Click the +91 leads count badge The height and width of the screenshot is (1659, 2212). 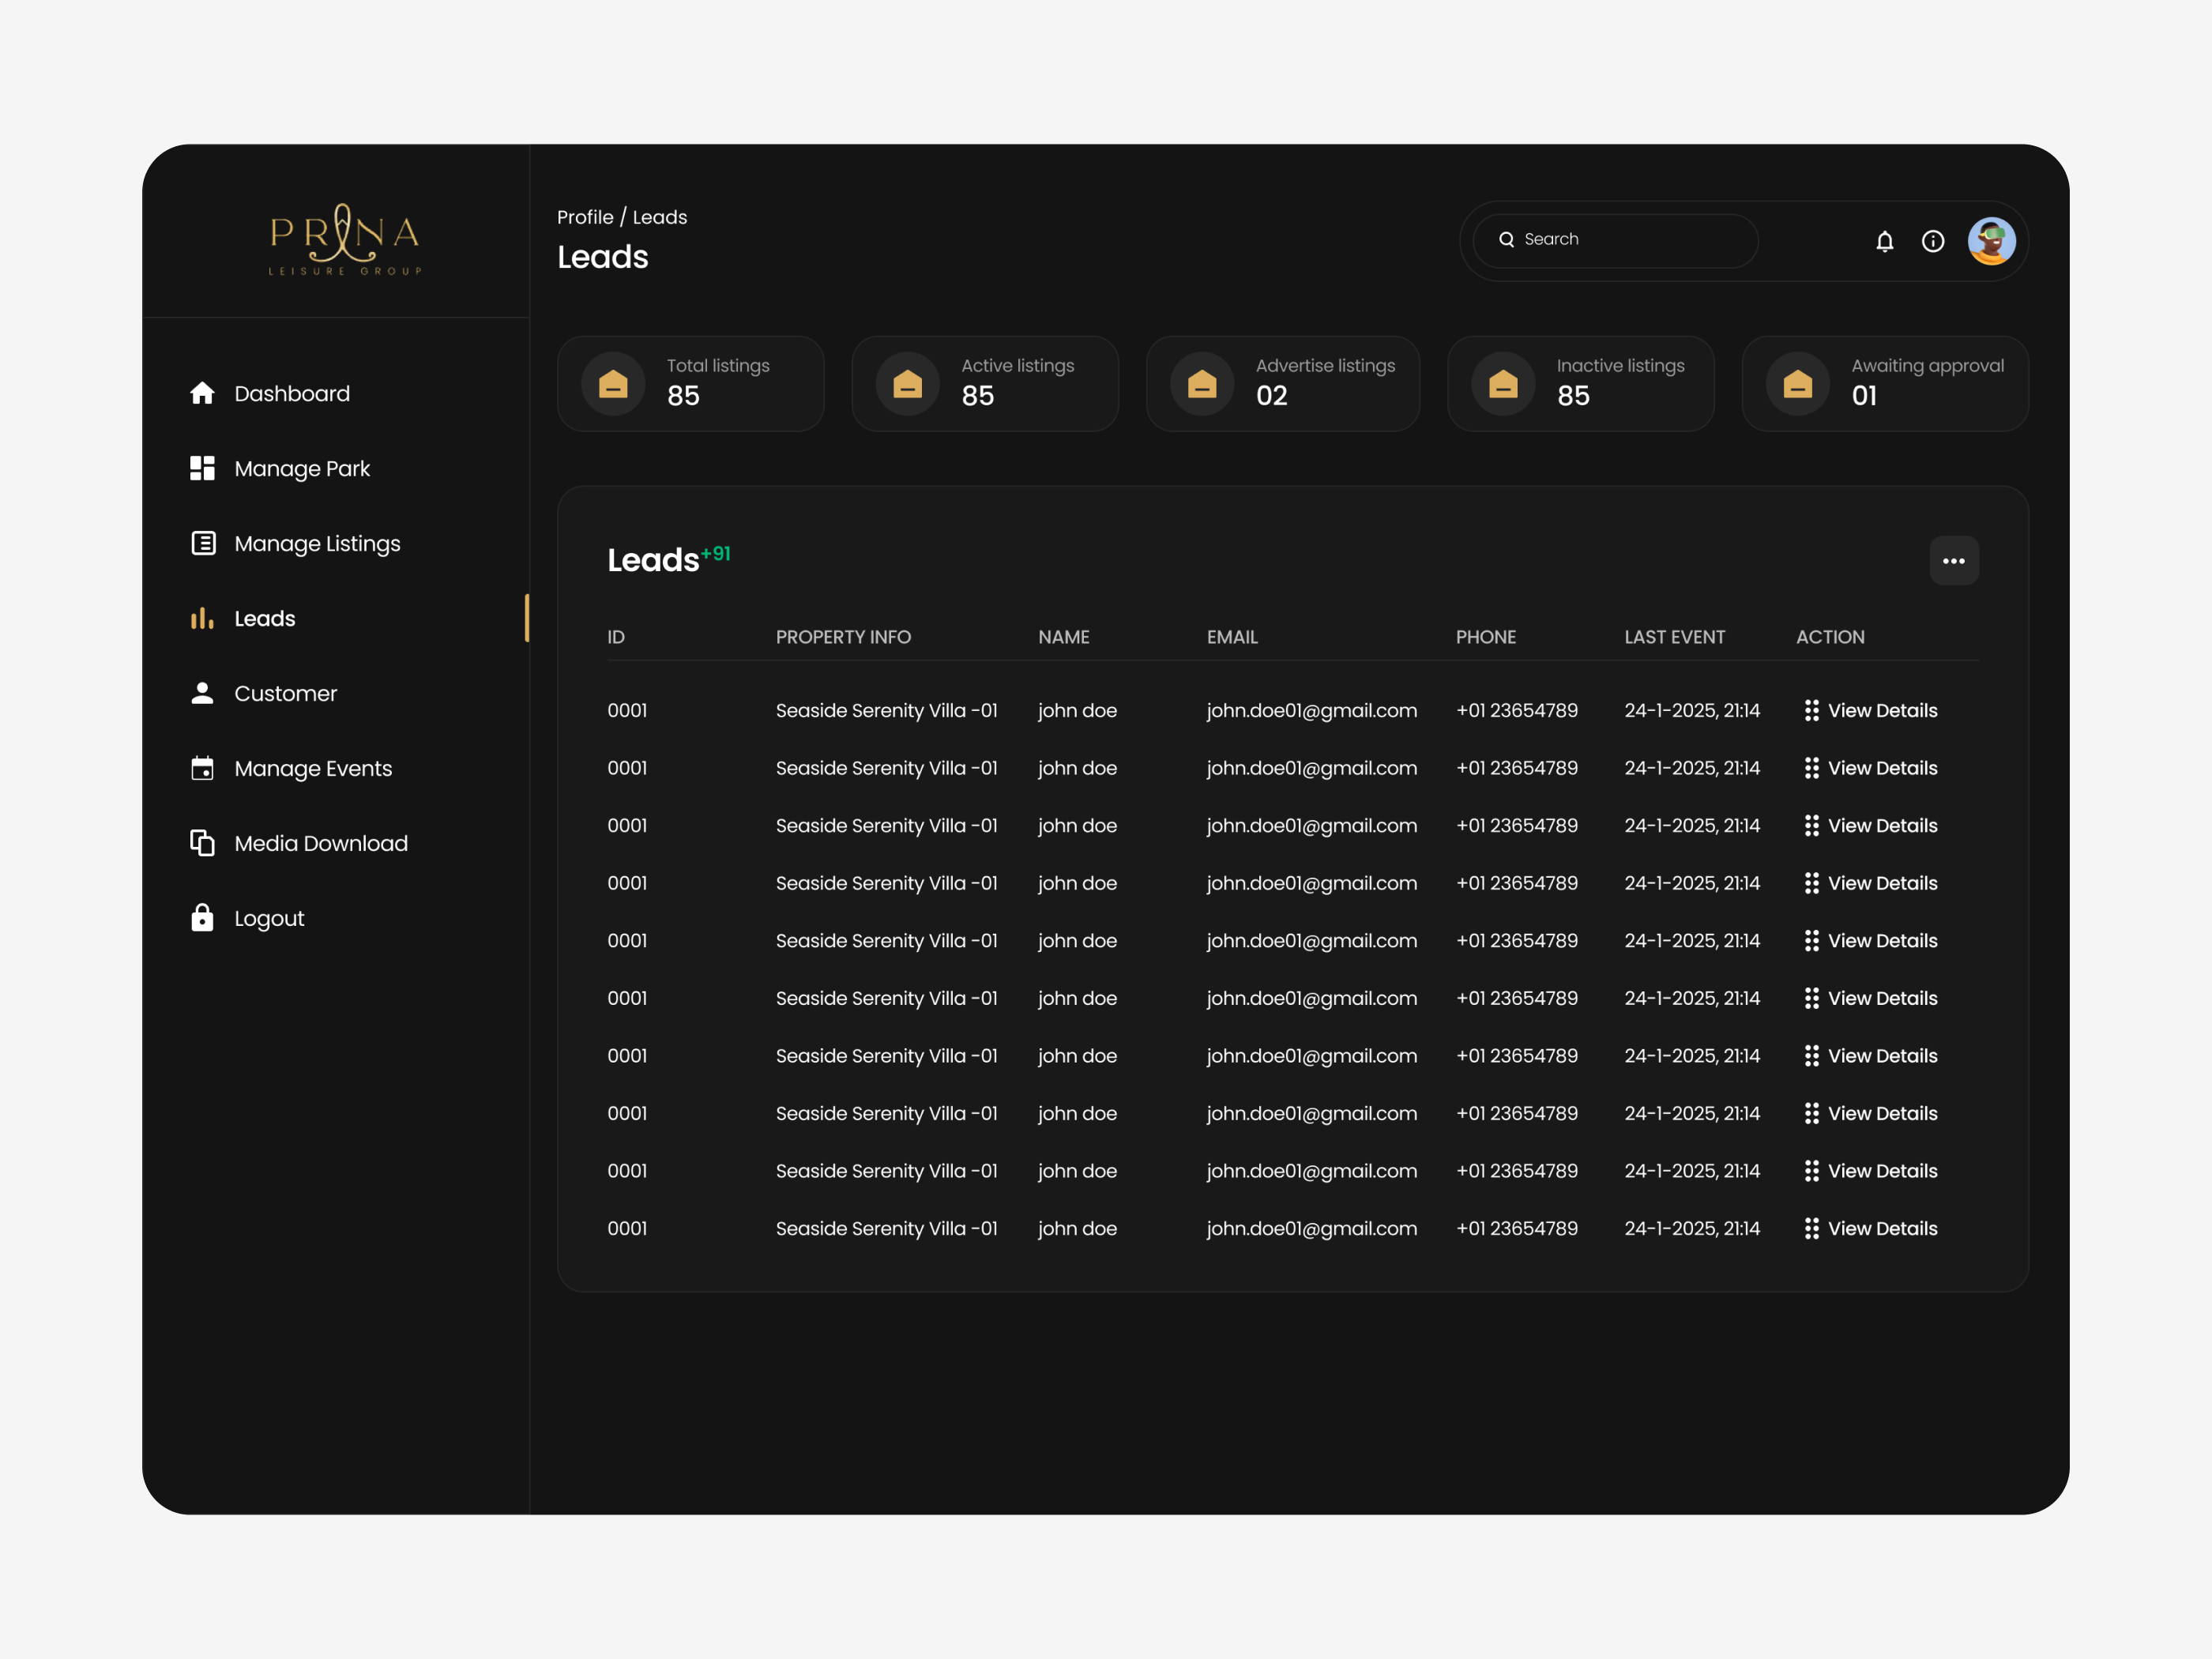[x=716, y=553]
